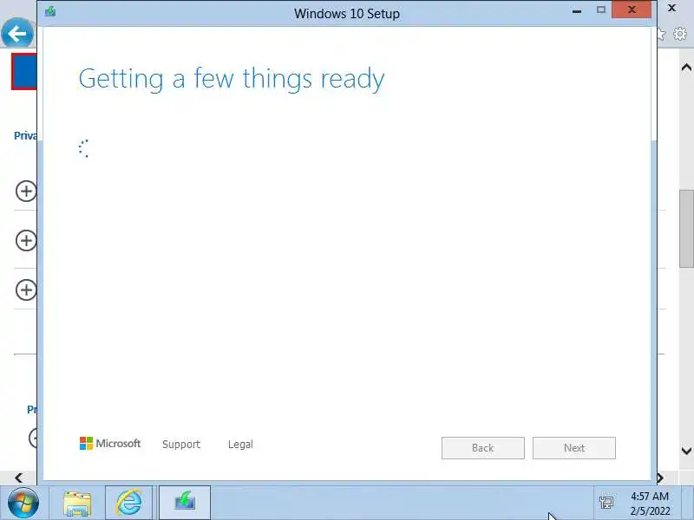
Task: Click the Windows Start orb
Action: point(23,504)
